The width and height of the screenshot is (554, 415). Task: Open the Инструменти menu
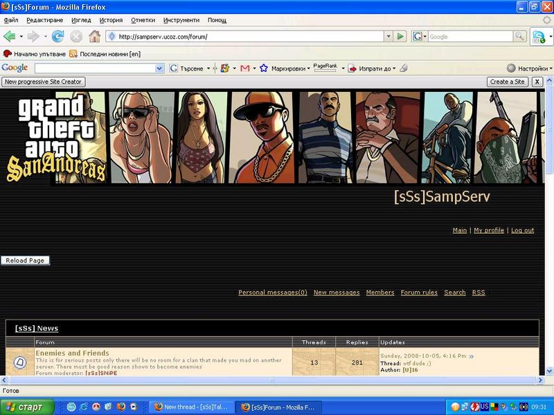point(181,20)
